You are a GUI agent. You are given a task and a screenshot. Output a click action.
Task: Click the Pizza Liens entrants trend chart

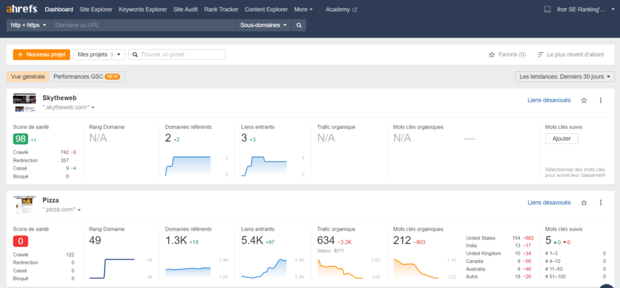pos(264,269)
